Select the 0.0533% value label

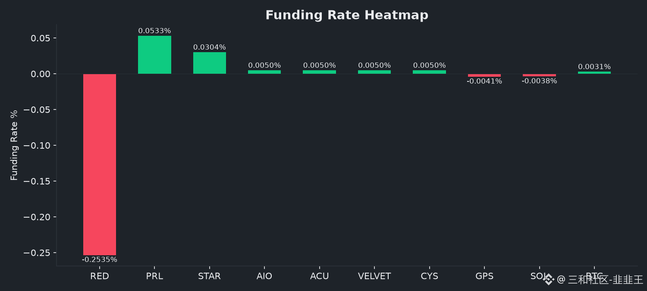[154, 31]
